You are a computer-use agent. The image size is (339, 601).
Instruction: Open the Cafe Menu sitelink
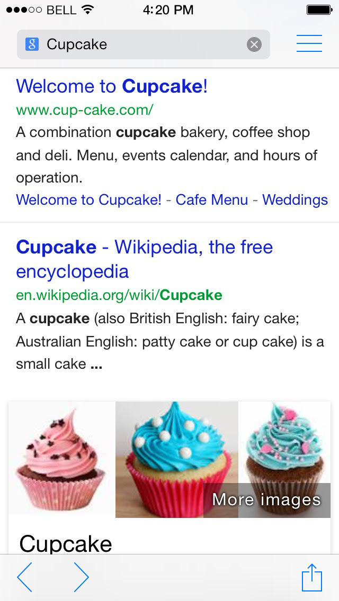point(212,199)
